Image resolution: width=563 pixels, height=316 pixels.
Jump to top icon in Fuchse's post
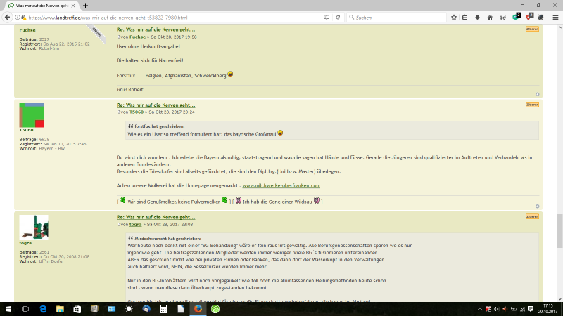click(x=537, y=94)
